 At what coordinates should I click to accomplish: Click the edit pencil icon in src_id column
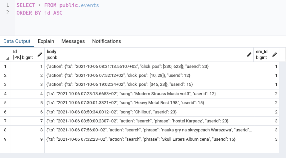pyautogui.click(x=274, y=55)
